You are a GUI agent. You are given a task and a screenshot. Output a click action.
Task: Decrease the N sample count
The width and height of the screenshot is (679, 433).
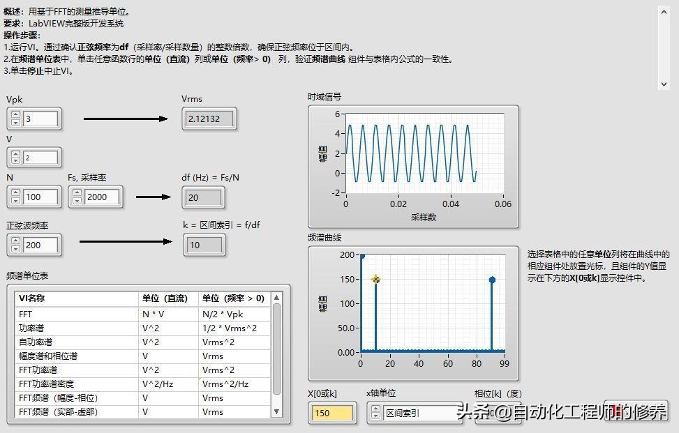16,201
